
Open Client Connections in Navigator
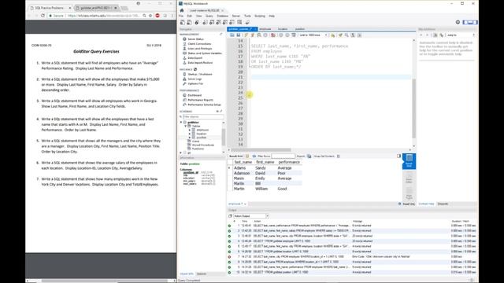199,44
